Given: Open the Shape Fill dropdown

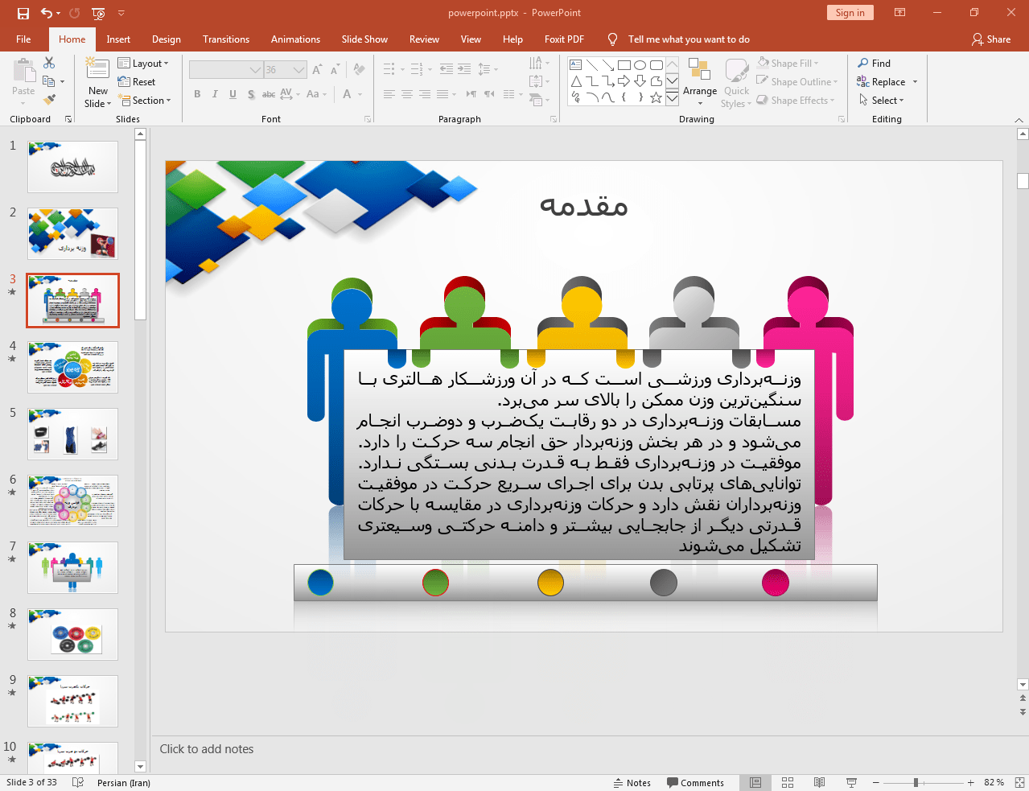Looking at the screenshot, I should point(788,64).
